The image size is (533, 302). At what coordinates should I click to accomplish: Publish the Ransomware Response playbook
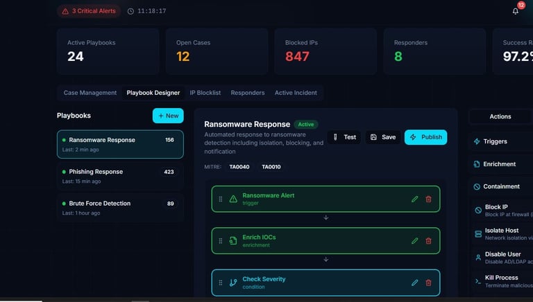[425, 137]
